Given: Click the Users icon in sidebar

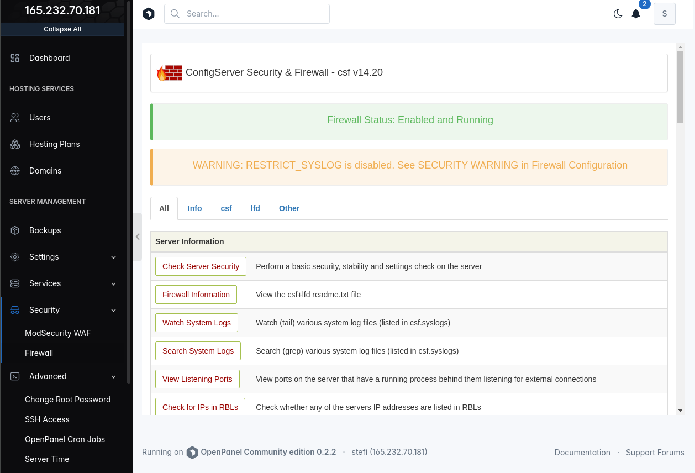Looking at the screenshot, I should tap(15, 118).
